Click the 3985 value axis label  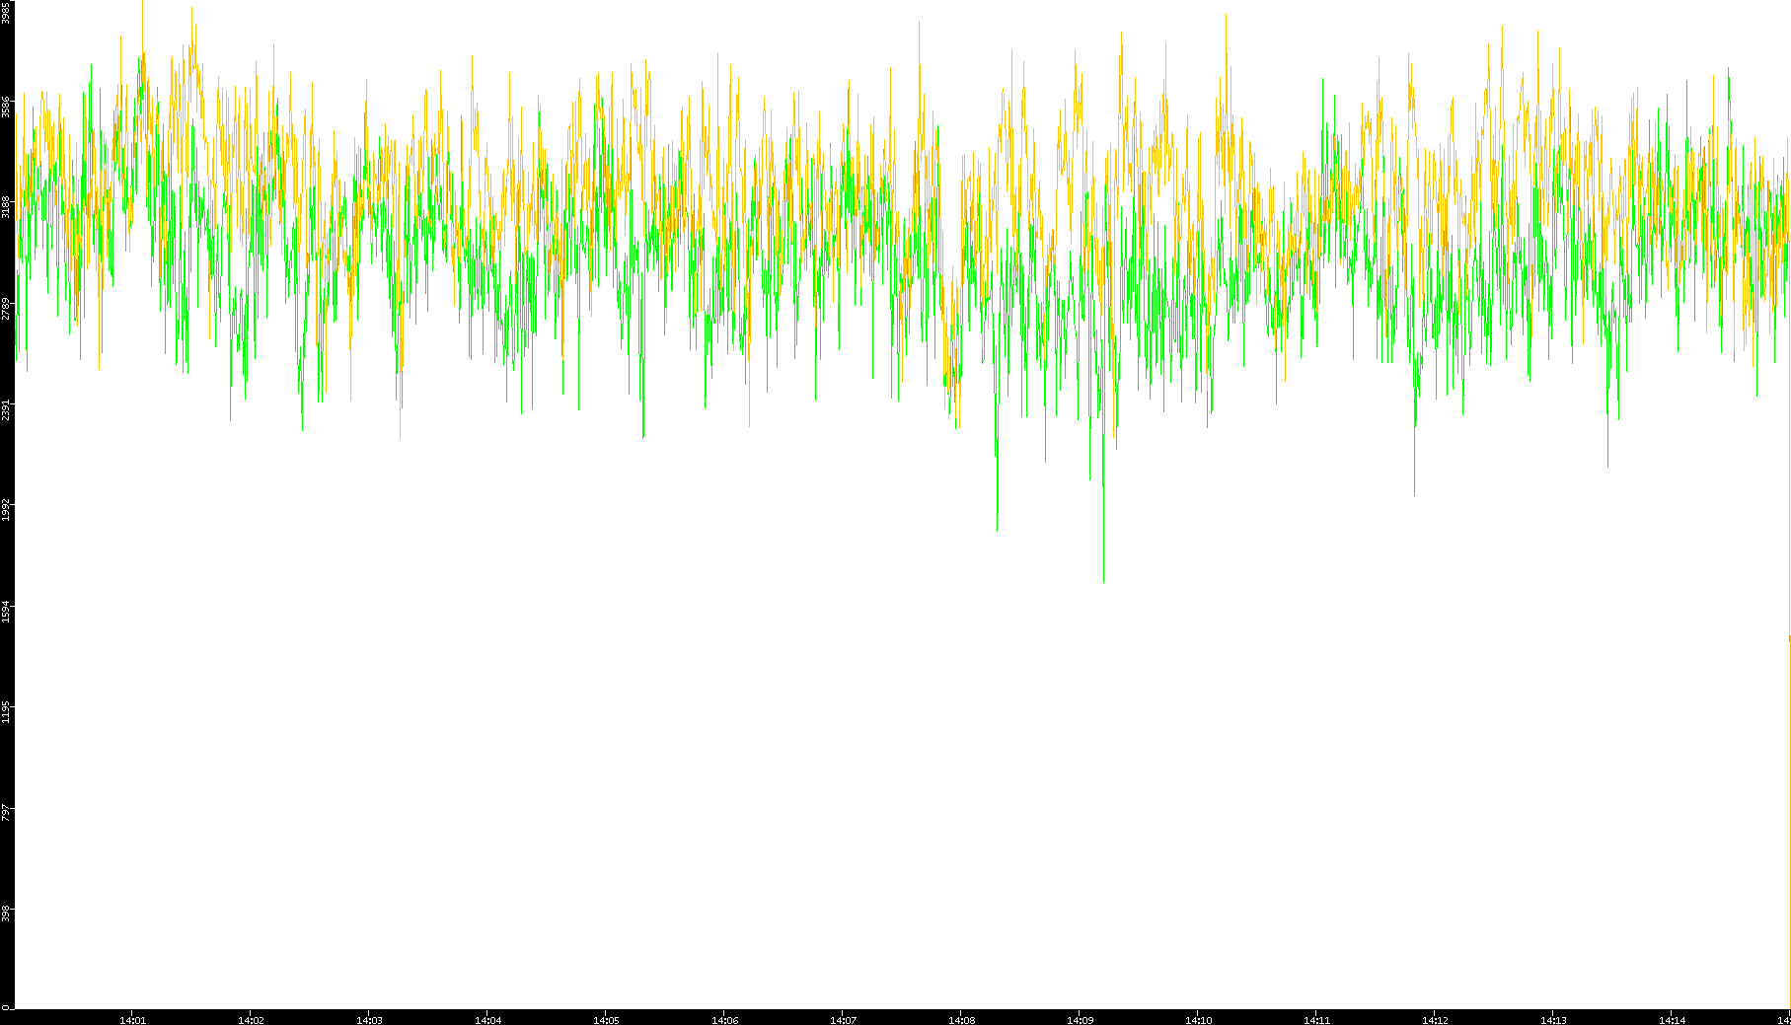7,12
